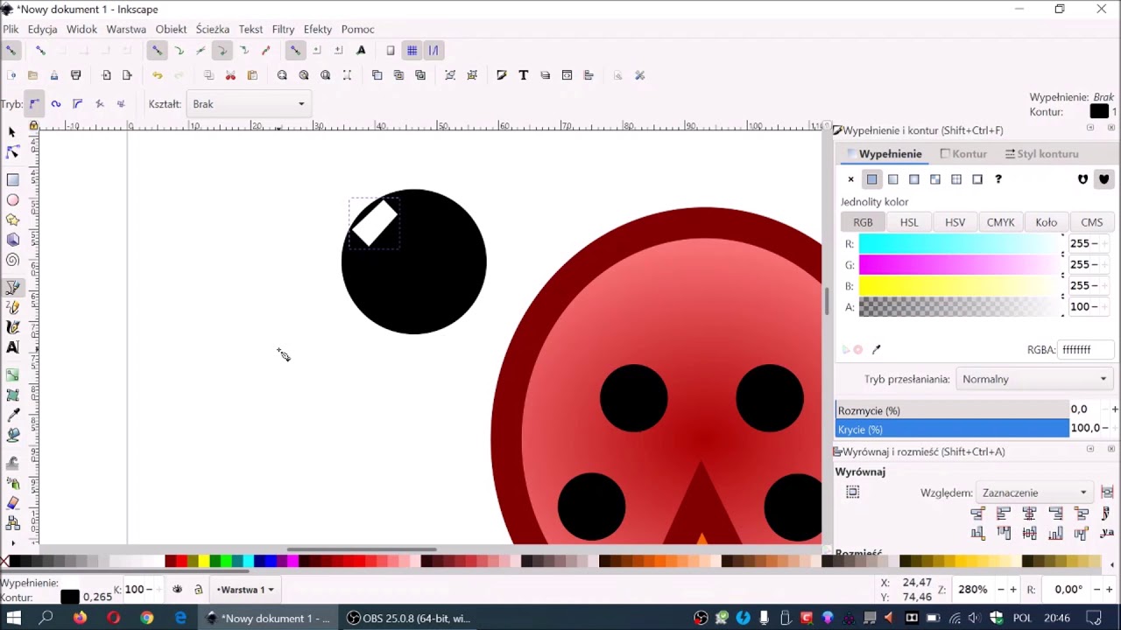Switch to the Kontur tab
Viewport: 1121px width, 630px height.
click(x=962, y=154)
